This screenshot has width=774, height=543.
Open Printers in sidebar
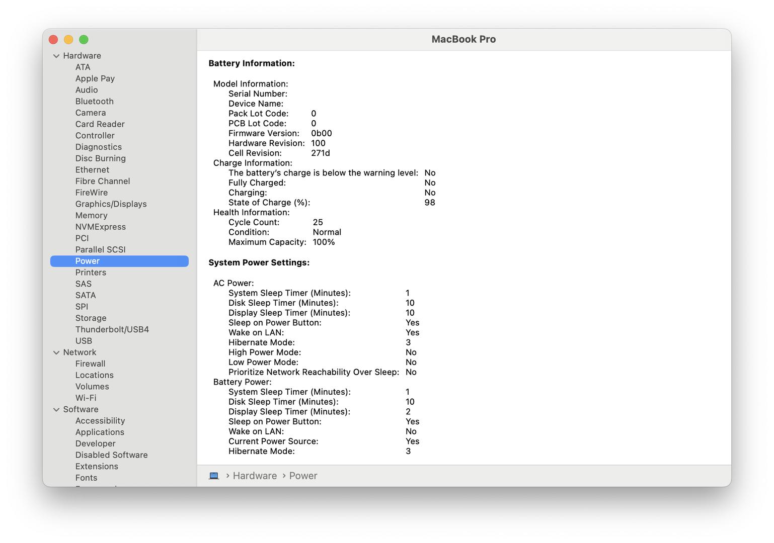[91, 273]
